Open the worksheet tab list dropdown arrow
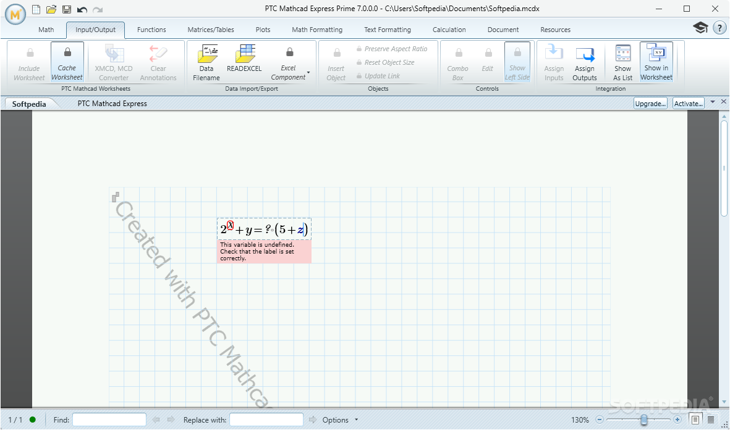This screenshot has width=730, height=430. point(713,102)
